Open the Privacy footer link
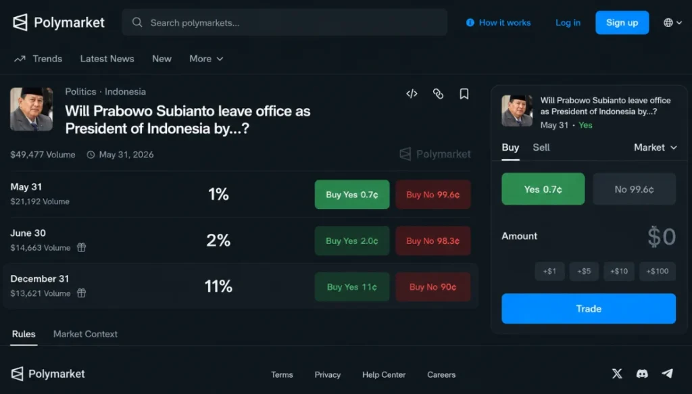The image size is (692, 394). (328, 374)
